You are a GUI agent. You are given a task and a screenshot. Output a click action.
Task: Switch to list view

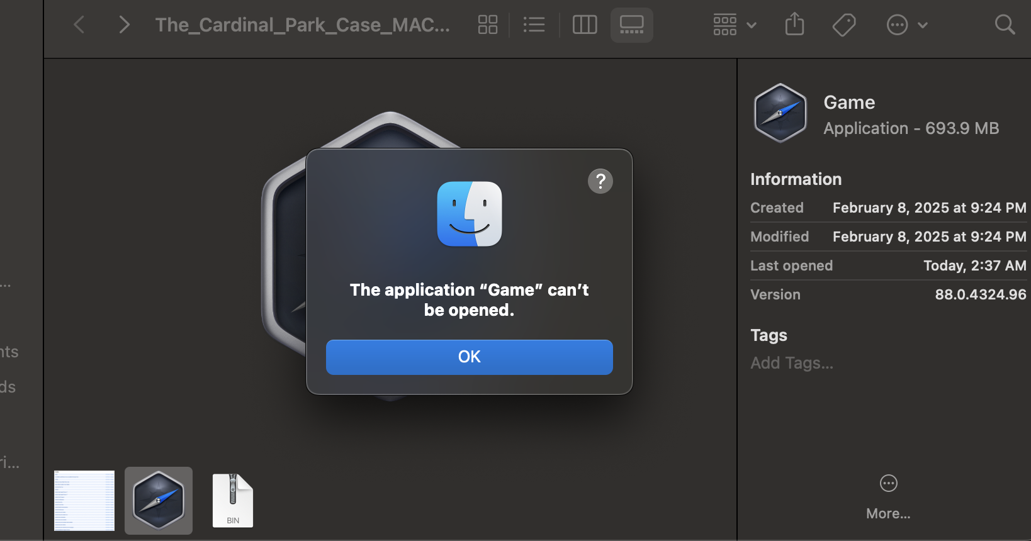pos(534,25)
